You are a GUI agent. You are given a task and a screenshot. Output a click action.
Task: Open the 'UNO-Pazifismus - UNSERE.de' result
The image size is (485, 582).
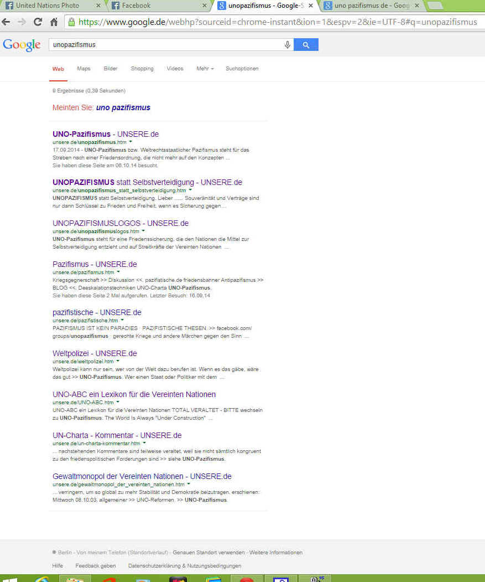point(106,134)
